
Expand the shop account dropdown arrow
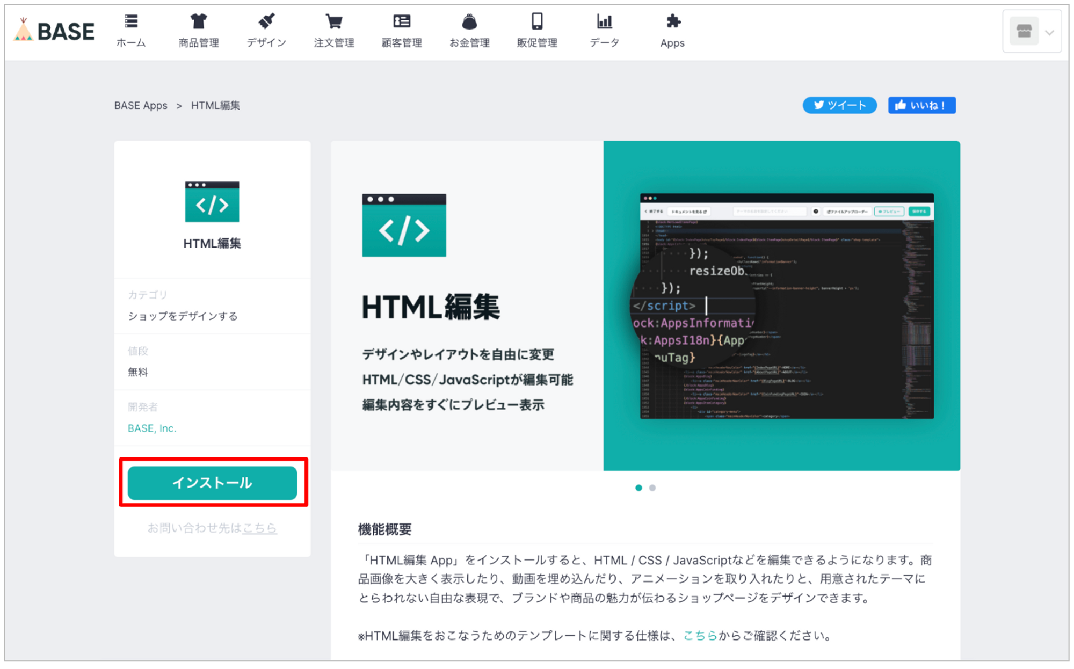pyautogui.click(x=1049, y=33)
